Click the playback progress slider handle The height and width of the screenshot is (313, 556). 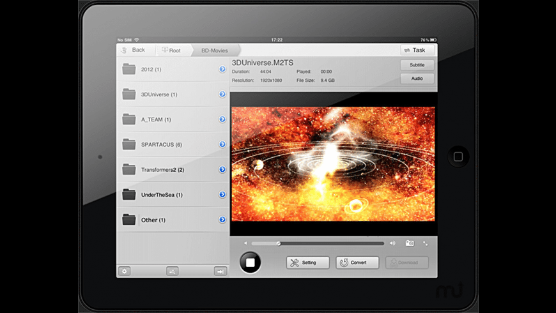[x=279, y=243]
